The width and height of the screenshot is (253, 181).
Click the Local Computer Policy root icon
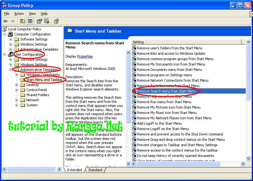[x=5, y=29]
